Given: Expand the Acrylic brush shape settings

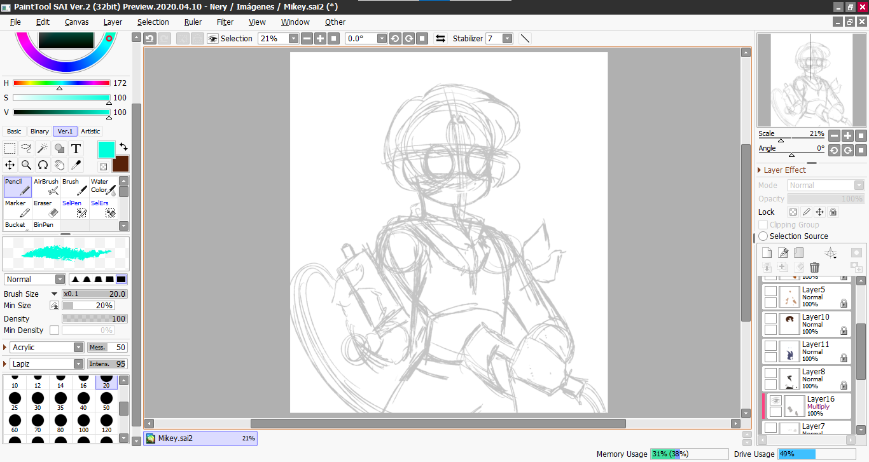Looking at the screenshot, I should [x=5, y=348].
